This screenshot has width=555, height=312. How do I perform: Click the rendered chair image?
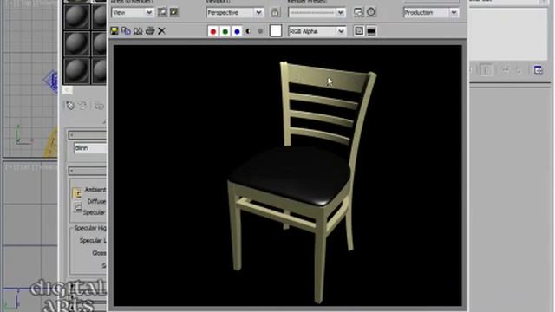point(287,175)
